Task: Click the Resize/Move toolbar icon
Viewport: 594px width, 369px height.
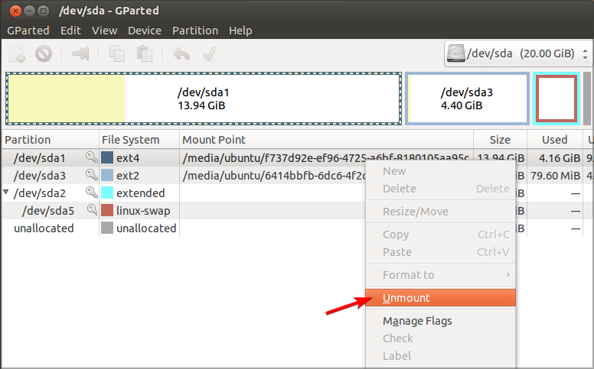Action: (80, 53)
